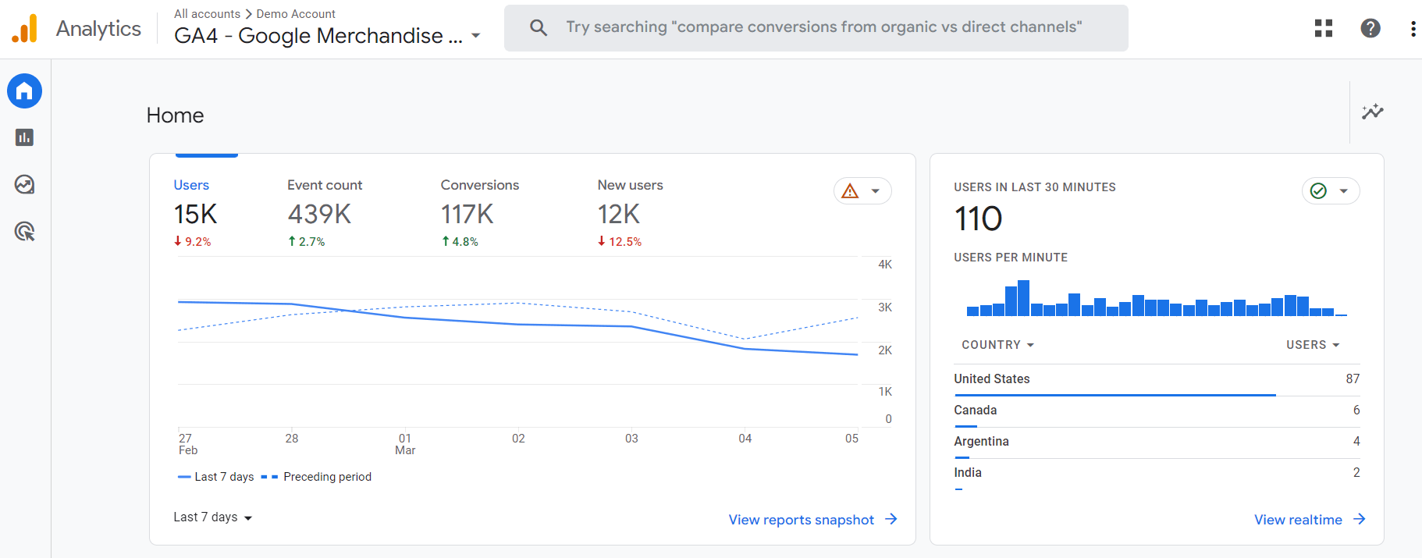Select the Conversions metric tab

pyautogui.click(x=479, y=185)
